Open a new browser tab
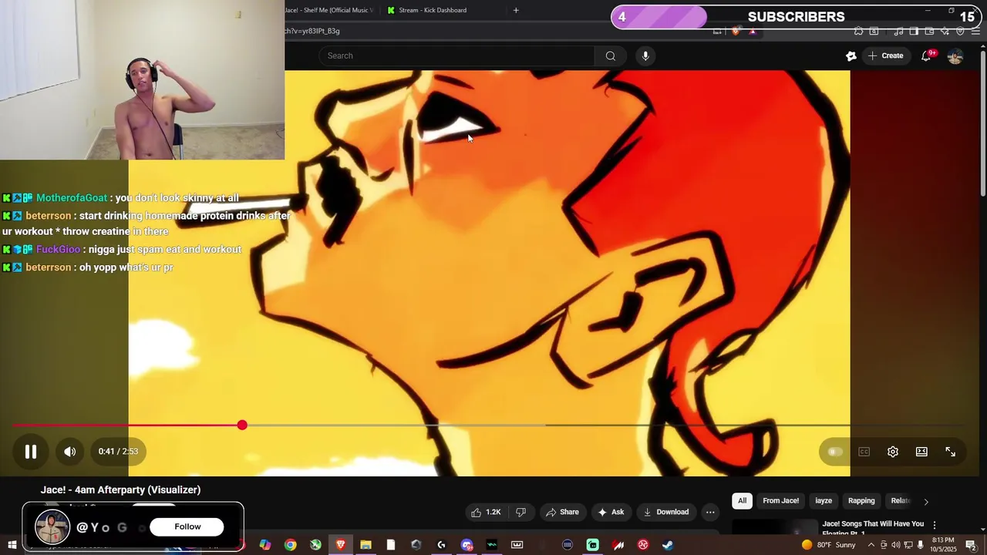Screen dimensions: 987x555 [516, 10]
